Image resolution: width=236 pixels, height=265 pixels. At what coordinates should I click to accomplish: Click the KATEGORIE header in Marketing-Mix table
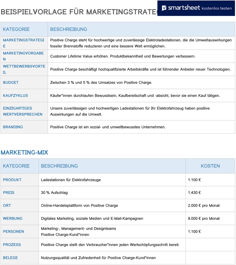click(16, 166)
